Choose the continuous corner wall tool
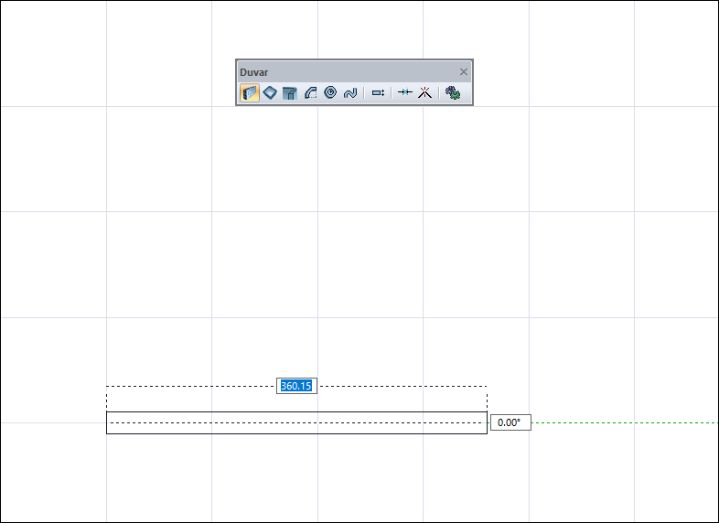The height and width of the screenshot is (523, 719). [290, 93]
